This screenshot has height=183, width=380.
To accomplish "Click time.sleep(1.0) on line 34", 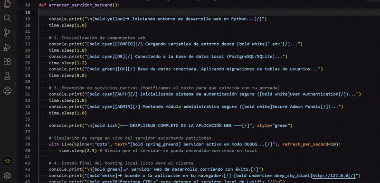I will click(x=68, y=113).
